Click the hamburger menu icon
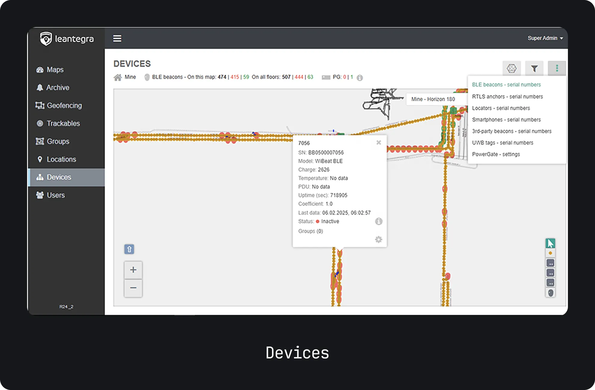The width and height of the screenshot is (595, 390). (117, 39)
